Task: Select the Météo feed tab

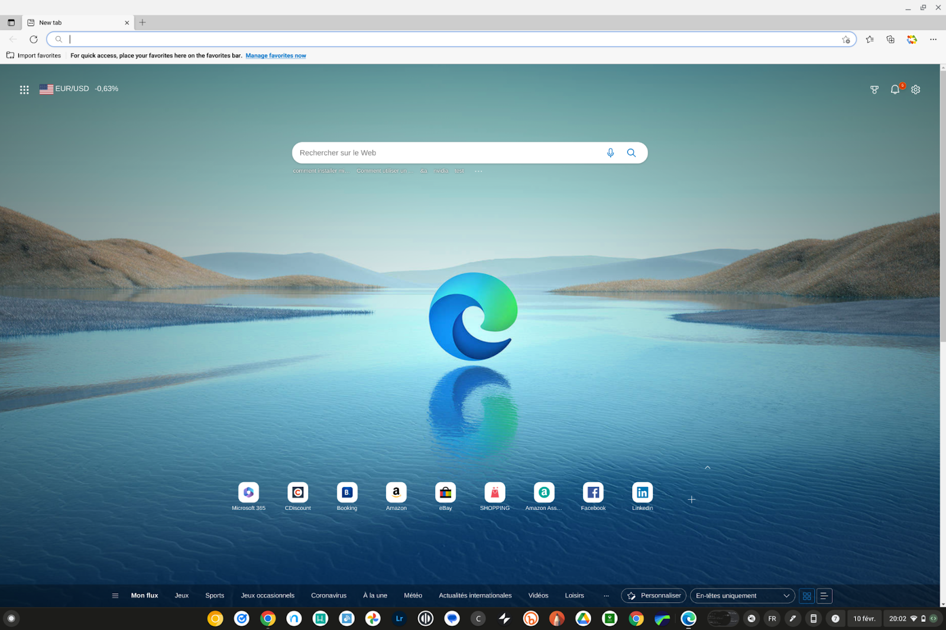Action: click(413, 596)
